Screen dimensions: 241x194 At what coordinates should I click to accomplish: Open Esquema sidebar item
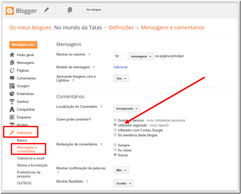tap(24, 117)
